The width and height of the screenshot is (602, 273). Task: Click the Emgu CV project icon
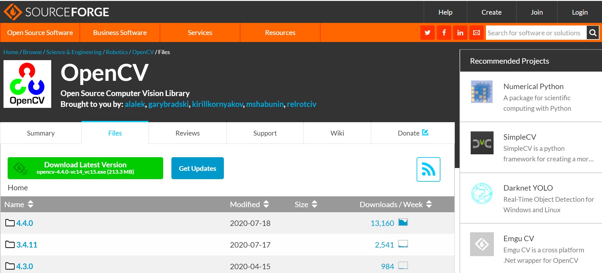[x=482, y=244]
